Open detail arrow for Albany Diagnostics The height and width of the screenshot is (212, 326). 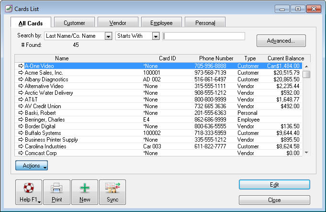tap(21, 79)
